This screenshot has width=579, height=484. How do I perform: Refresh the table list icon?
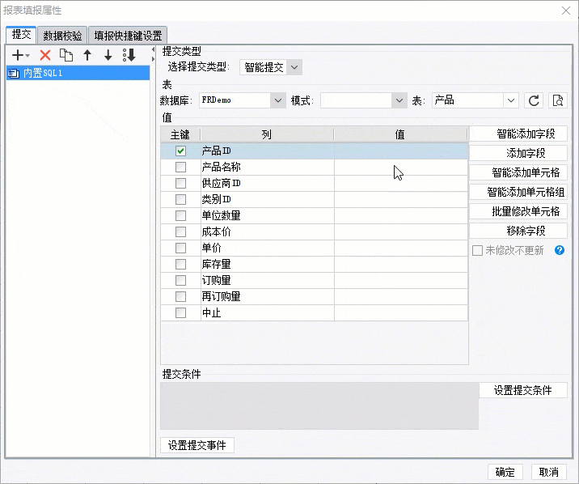(534, 100)
